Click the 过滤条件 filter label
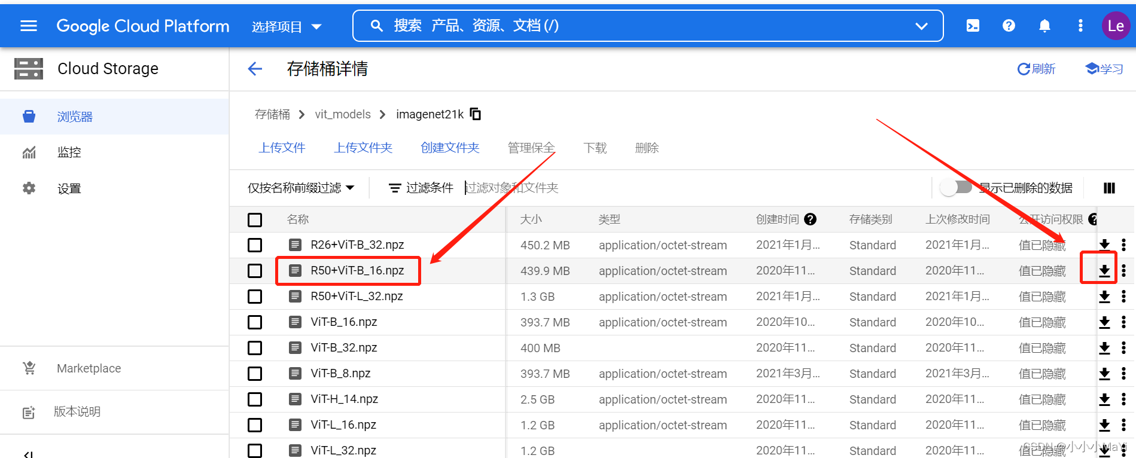 pyautogui.click(x=421, y=188)
